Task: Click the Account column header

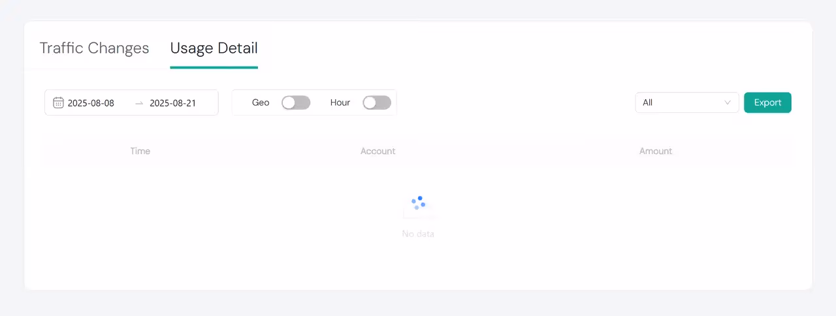Action: point(378,151)
